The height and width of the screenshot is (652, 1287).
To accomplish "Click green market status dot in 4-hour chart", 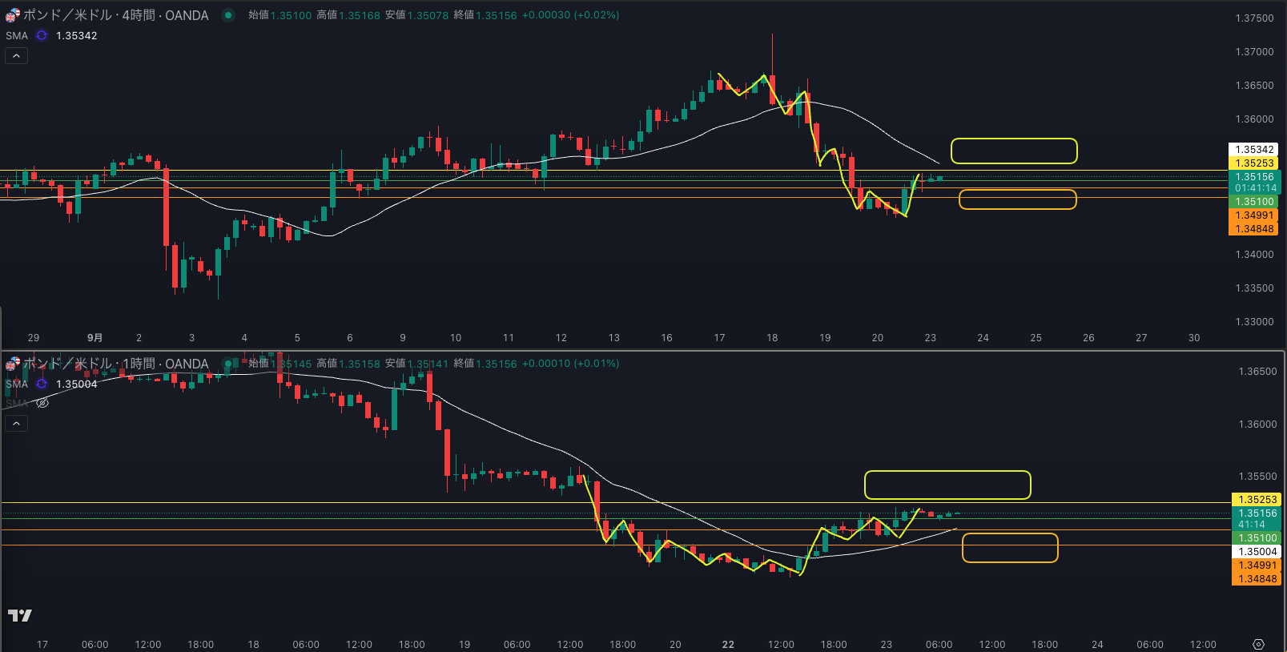I will tap(228, 15).
